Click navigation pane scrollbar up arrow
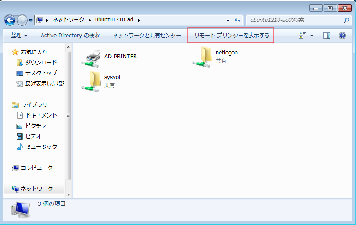Screen dimensions: 356x225 click(x=68, y=47)
